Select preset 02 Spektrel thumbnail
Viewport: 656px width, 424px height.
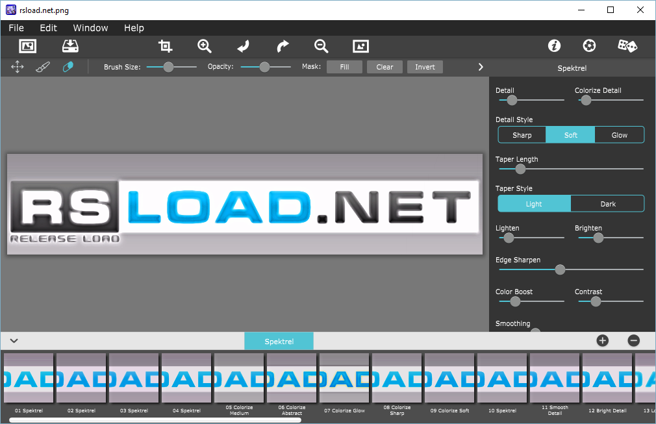tap(81, 378)
